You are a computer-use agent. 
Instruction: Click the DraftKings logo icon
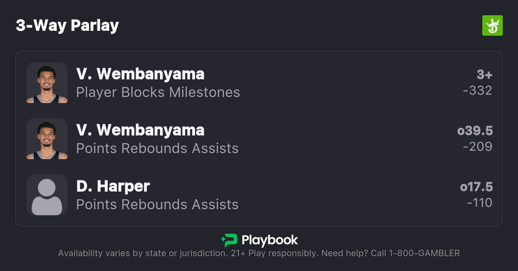pos(492,26)
